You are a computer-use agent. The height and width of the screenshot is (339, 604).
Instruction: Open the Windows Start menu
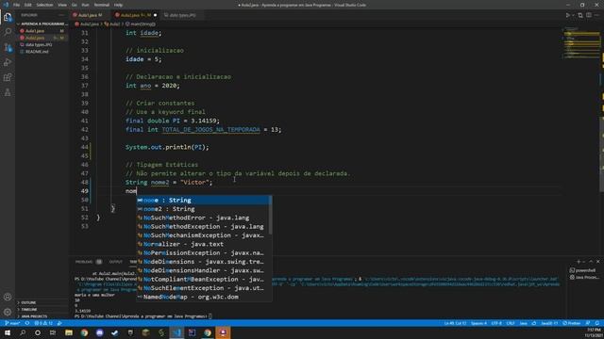coord(8,332)
